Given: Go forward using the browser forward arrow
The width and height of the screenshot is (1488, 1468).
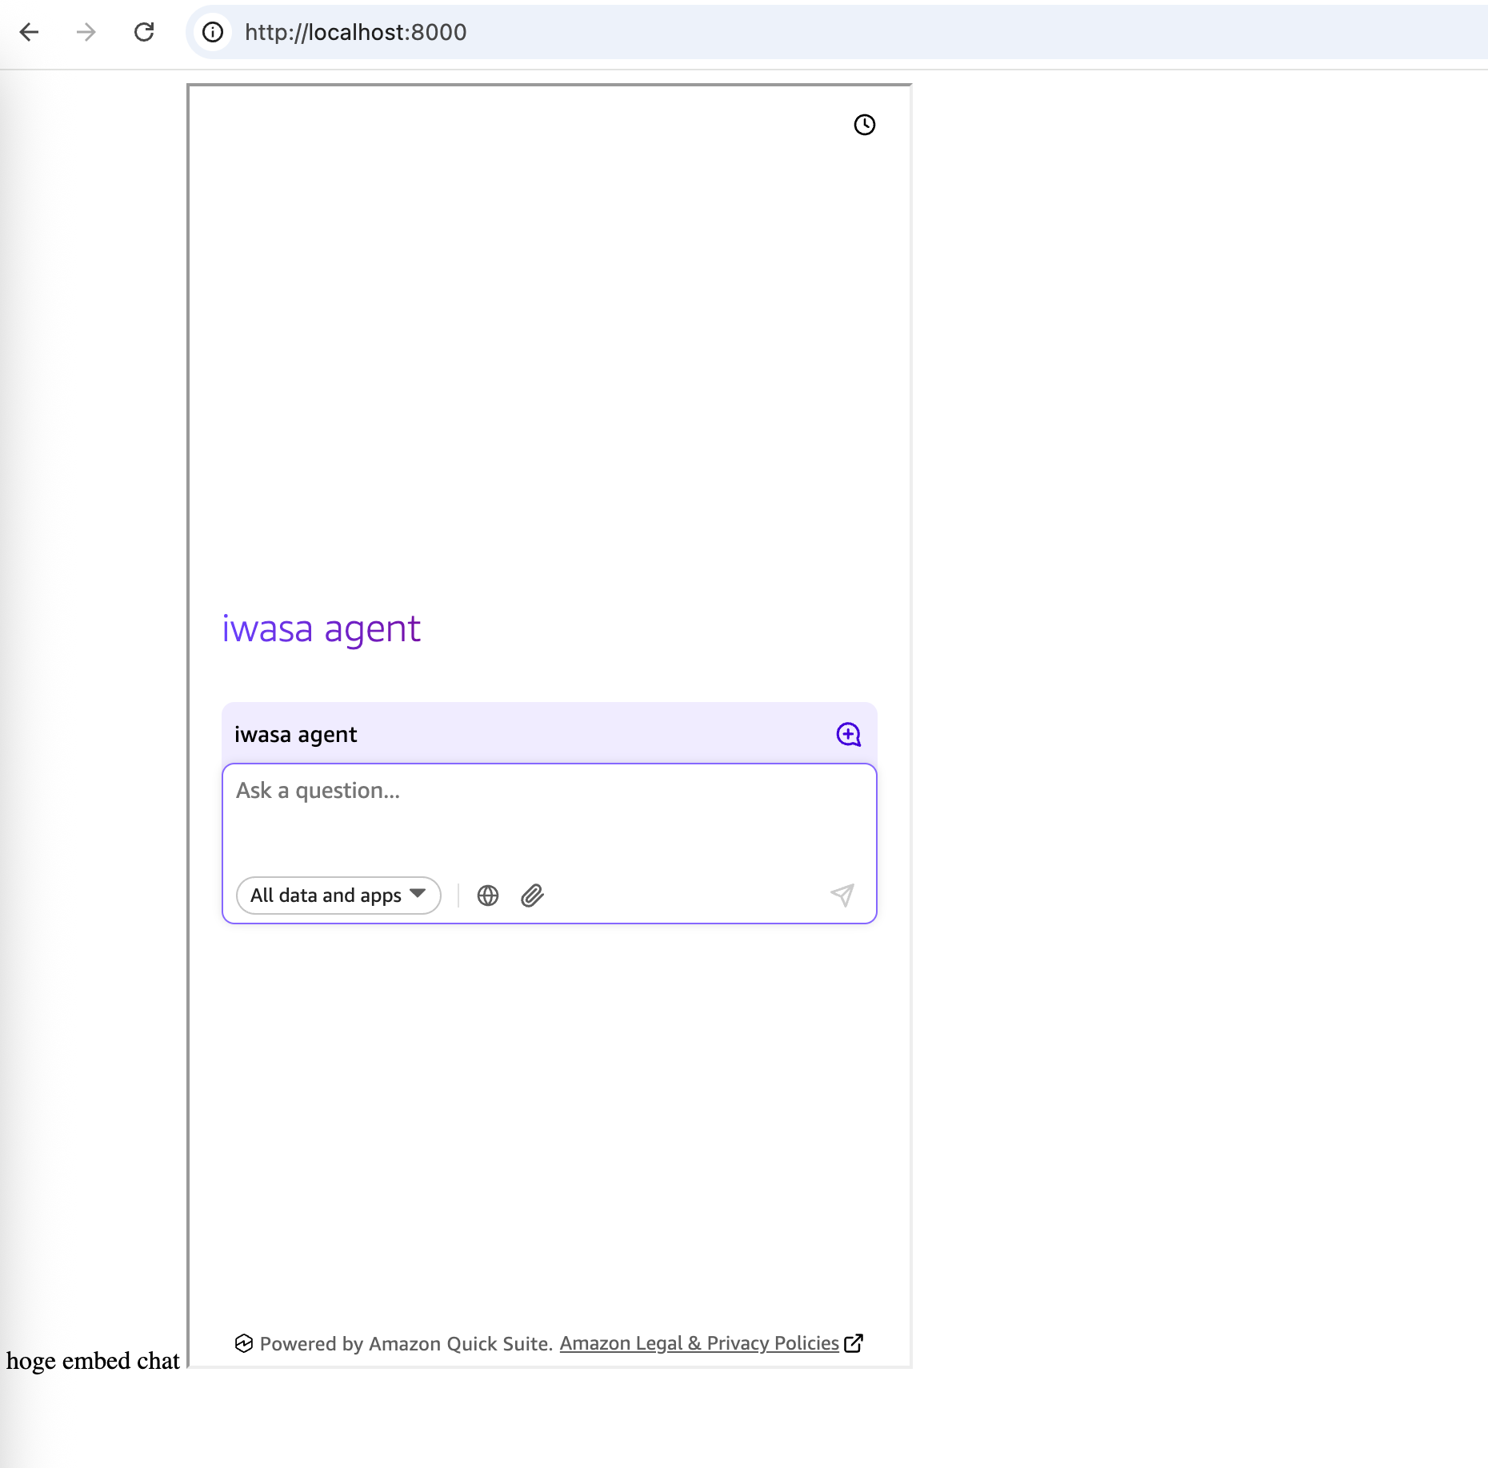Looking at the screenshot, I should pyautogui.click(x=86, y=32).
